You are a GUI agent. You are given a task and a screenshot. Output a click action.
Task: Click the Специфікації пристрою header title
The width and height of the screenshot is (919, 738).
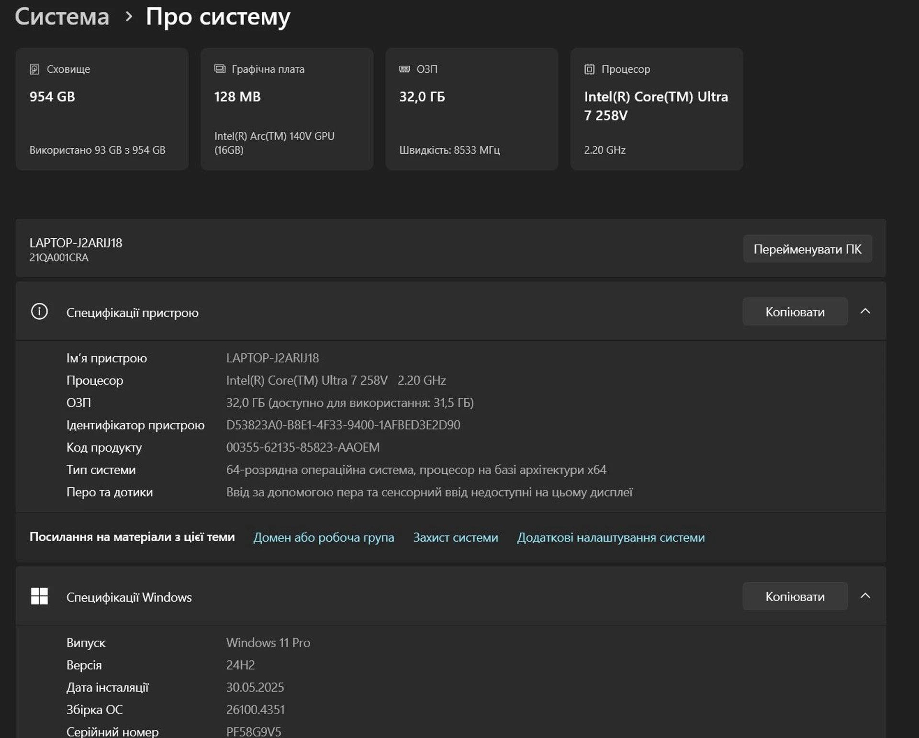tap(132, 313)
